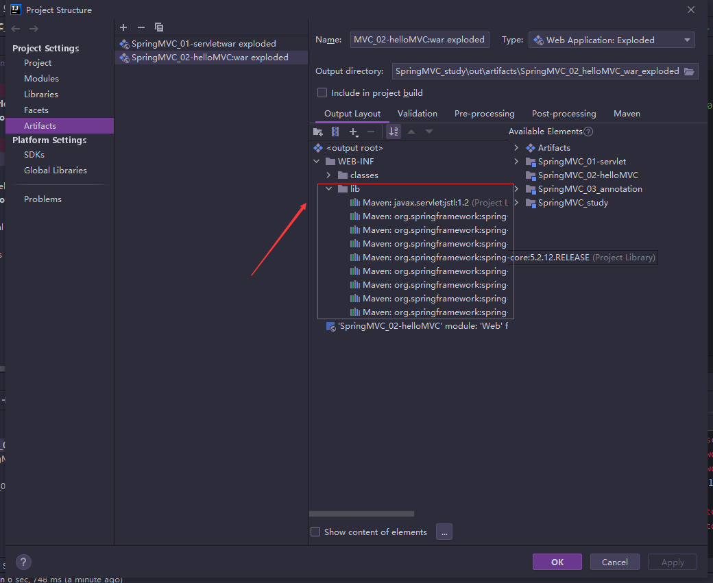Screen dimensions: 713x583
Task: Expand SpringMVC_01-servlet in Available Elements
Action: (516, 162)
